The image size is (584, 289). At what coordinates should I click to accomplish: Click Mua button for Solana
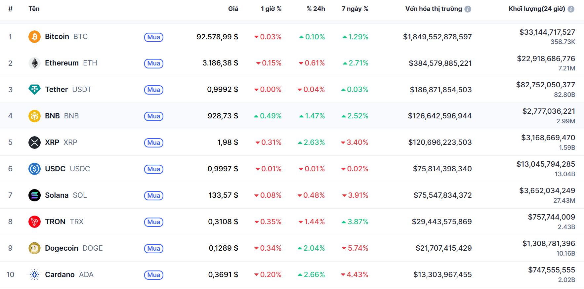(x=154, y=196)
